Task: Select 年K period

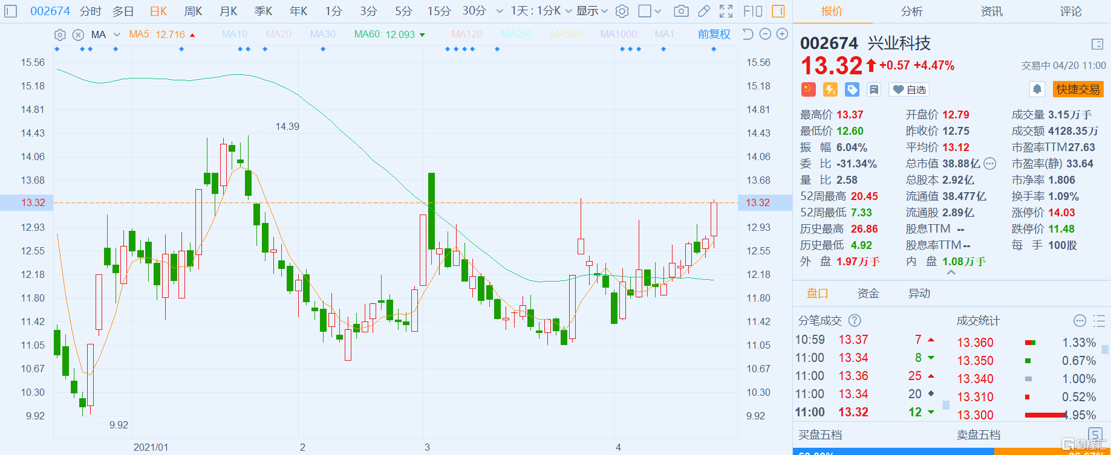Action: [x=298, y=11]
